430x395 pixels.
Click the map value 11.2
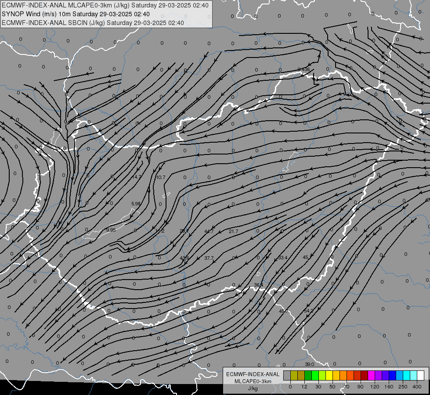click(160, 231)
